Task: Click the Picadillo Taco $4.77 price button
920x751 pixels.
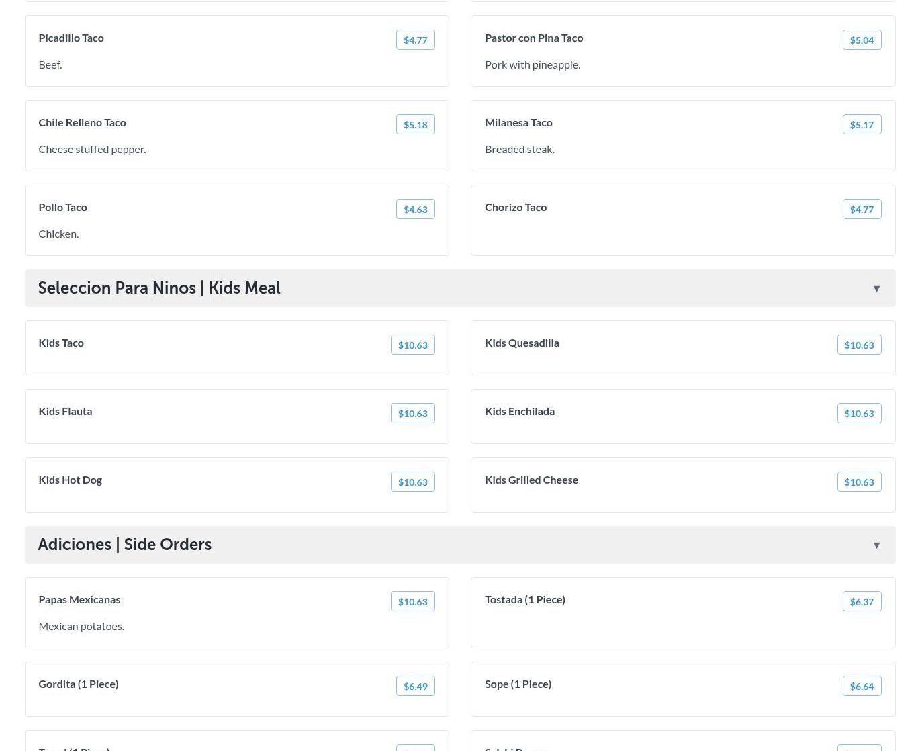Action: 415,40
